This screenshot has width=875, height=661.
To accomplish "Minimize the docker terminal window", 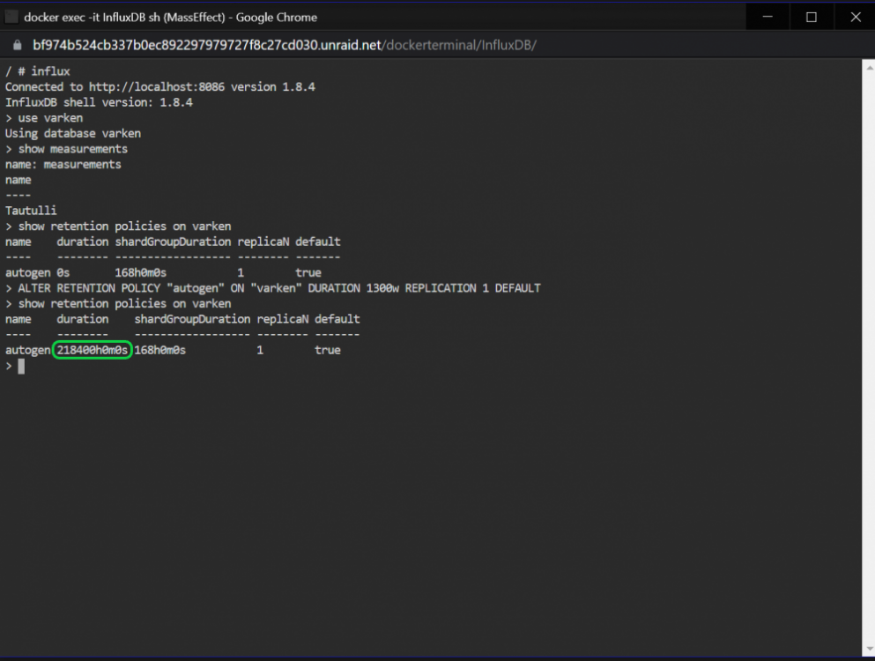I will 767,17.
